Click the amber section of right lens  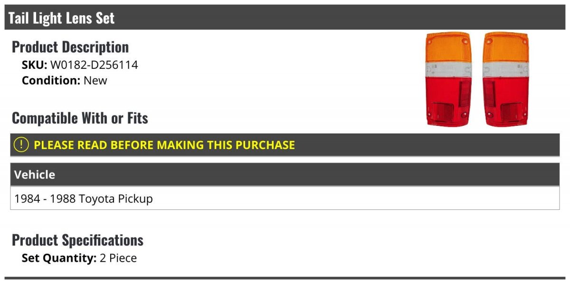(x=506, y=47)
